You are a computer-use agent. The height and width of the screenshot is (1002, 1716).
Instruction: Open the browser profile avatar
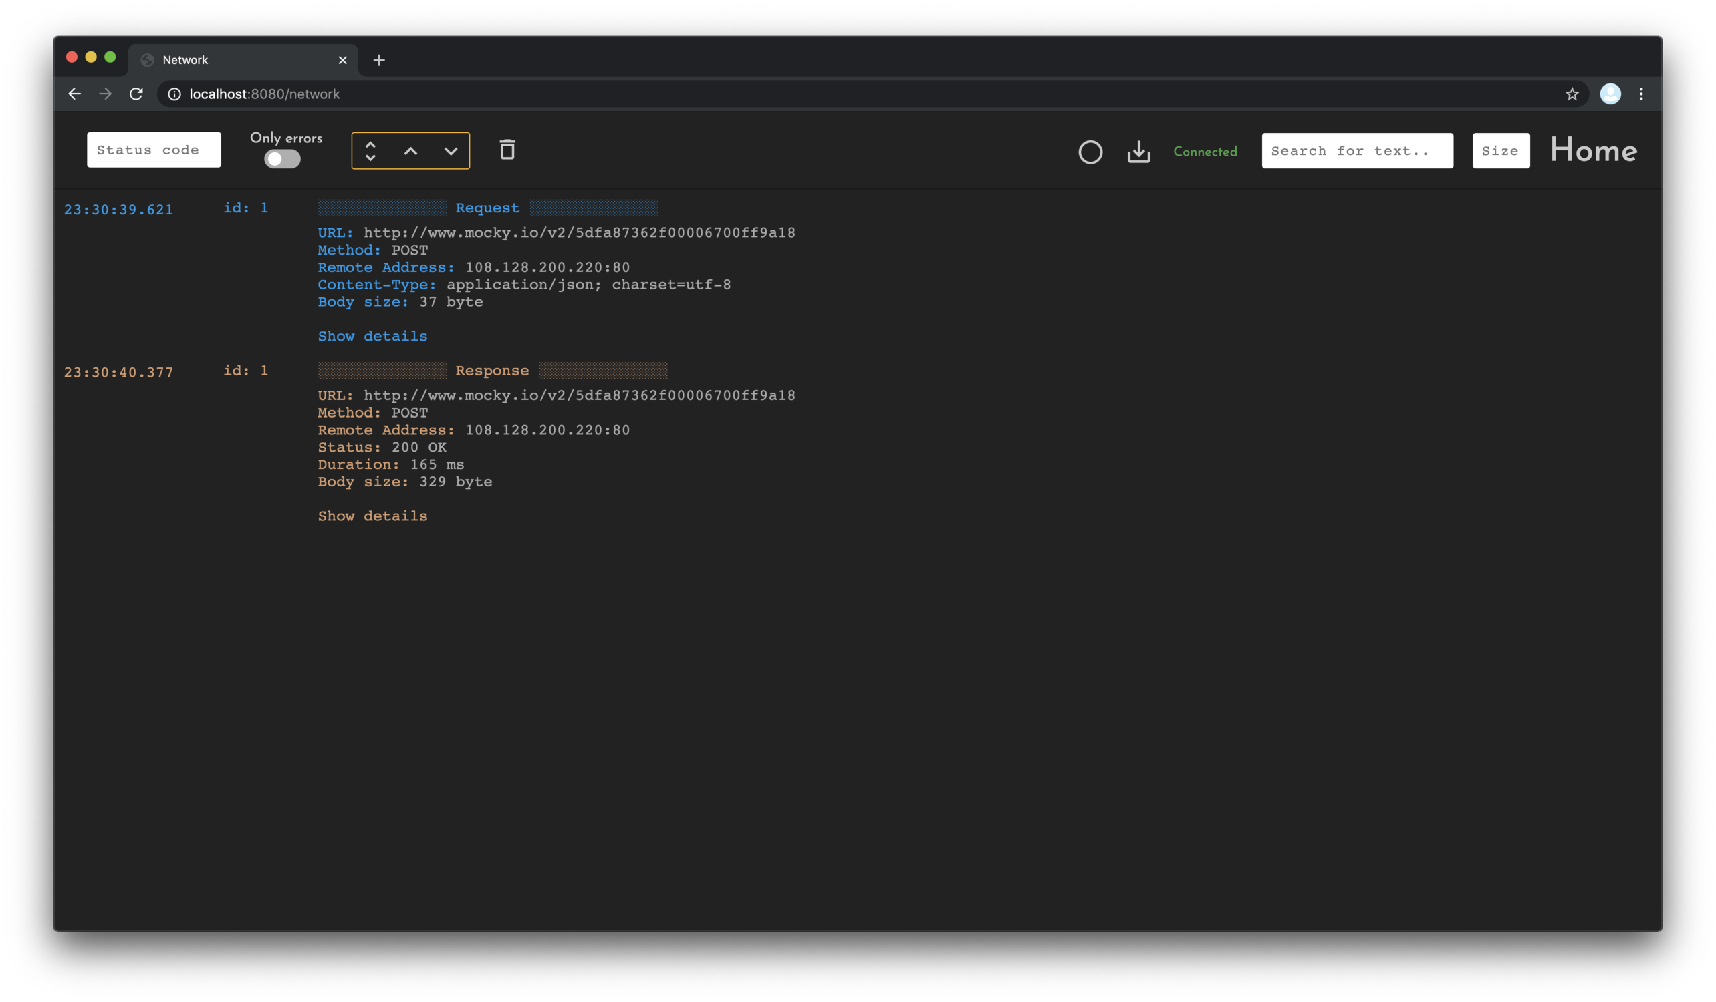[1610, 94]
